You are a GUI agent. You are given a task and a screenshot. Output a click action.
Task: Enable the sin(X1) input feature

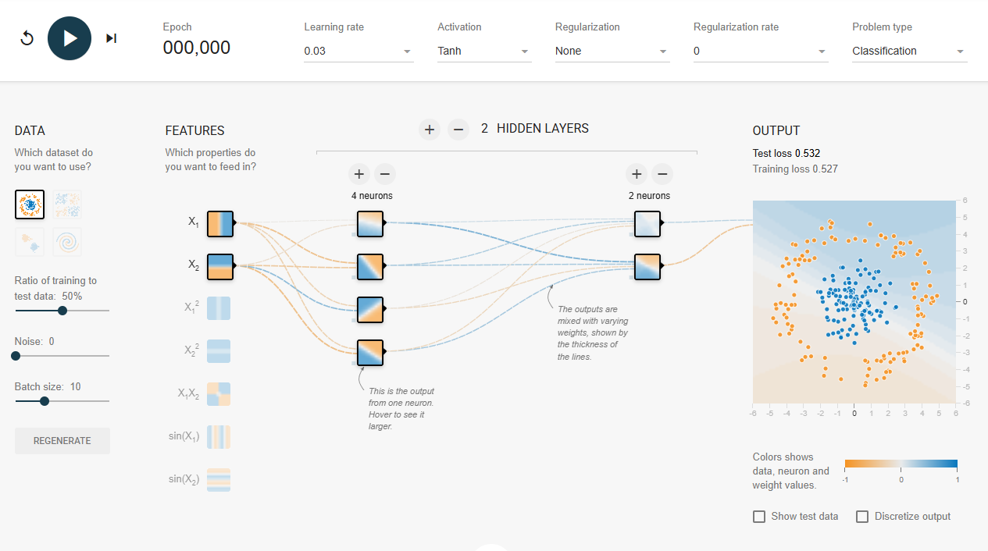pyautogui.click(x=219, y=436)
